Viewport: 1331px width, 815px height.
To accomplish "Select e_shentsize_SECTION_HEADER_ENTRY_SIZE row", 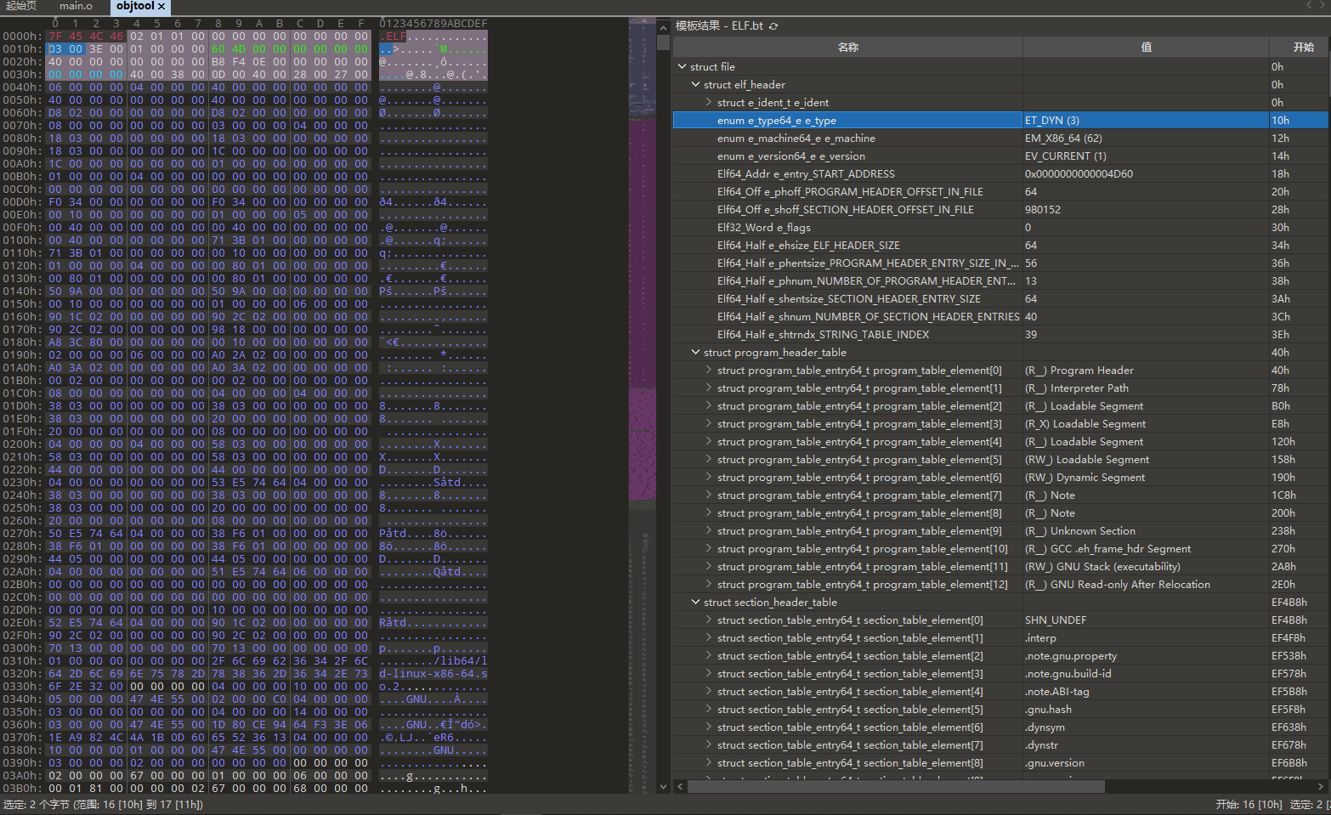I will (x=1000, y=299).
